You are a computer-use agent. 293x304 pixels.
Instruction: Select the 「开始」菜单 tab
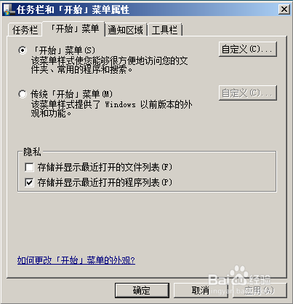click(x=74, y=29)
